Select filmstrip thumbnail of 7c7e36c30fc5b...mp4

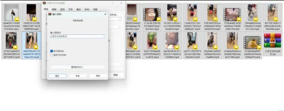[152, 15]
